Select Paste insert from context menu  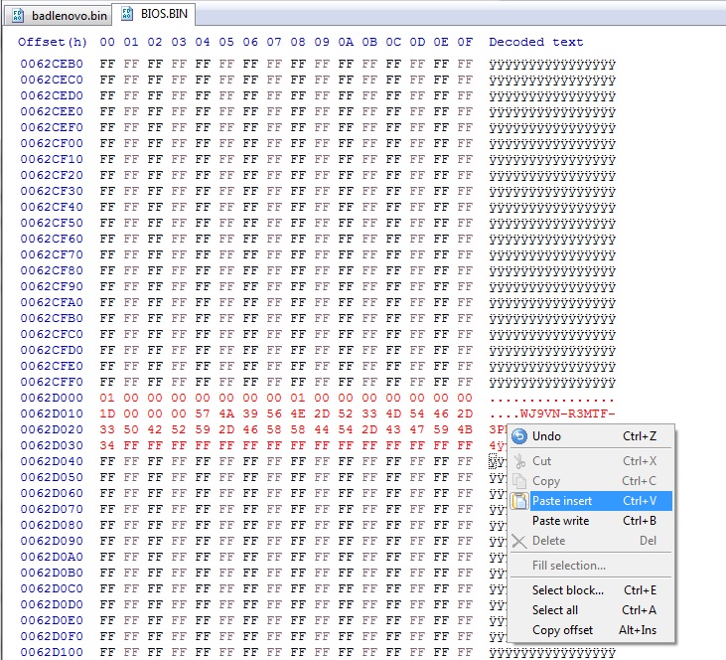[x=591, y=501]
